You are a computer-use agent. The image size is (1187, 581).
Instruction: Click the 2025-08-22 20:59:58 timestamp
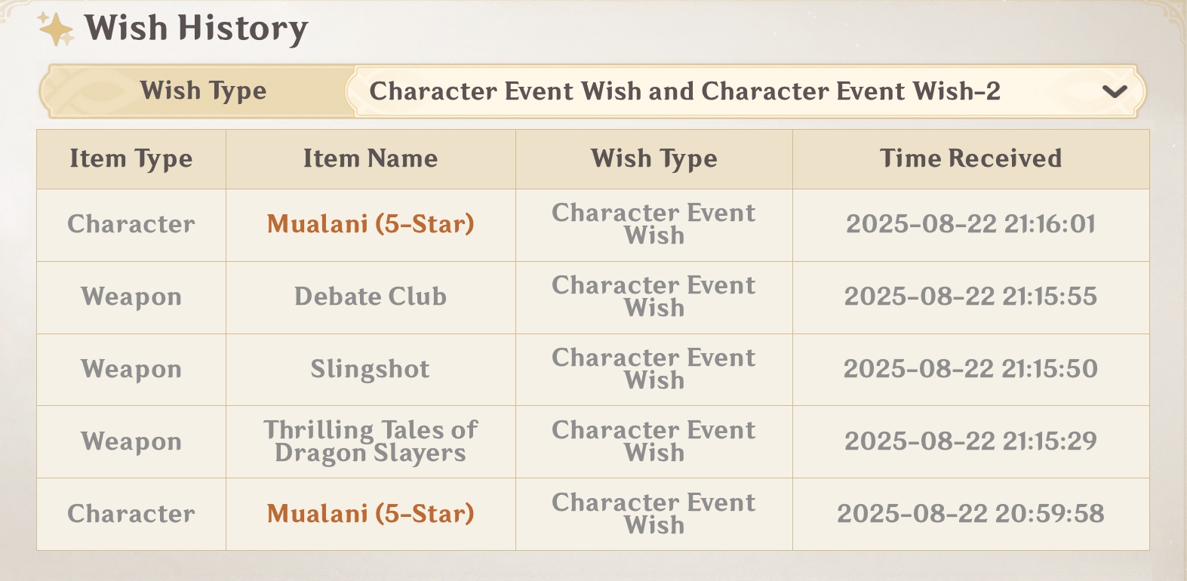pos(970,514)
